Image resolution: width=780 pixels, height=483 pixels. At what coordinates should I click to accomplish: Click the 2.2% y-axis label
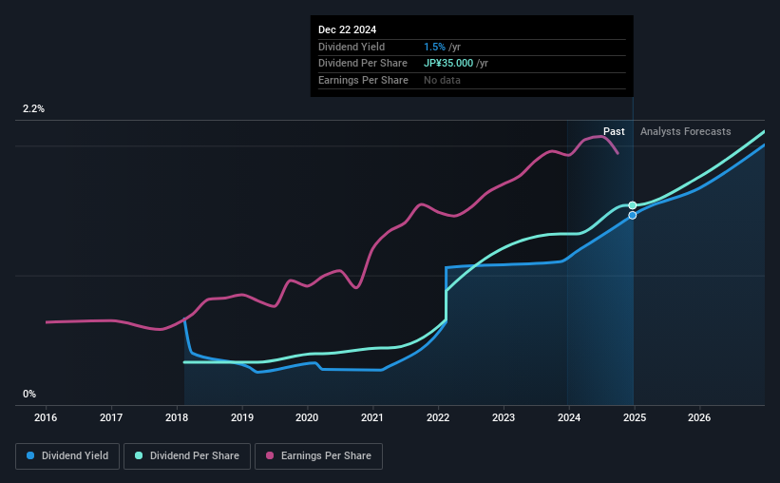[x=33, y=108]
